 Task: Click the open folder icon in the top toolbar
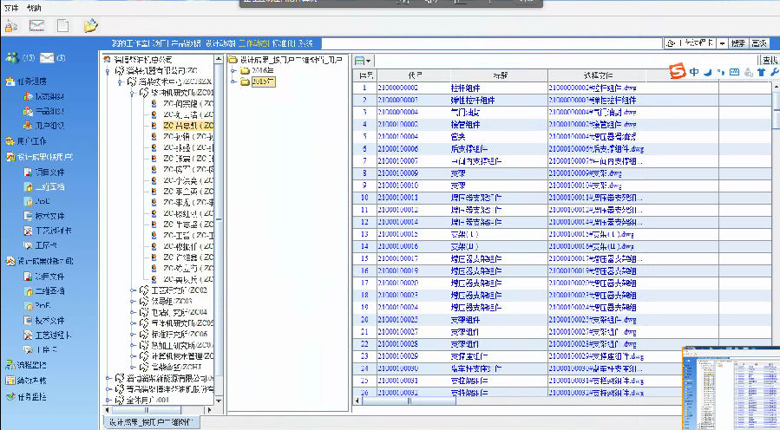90,26
